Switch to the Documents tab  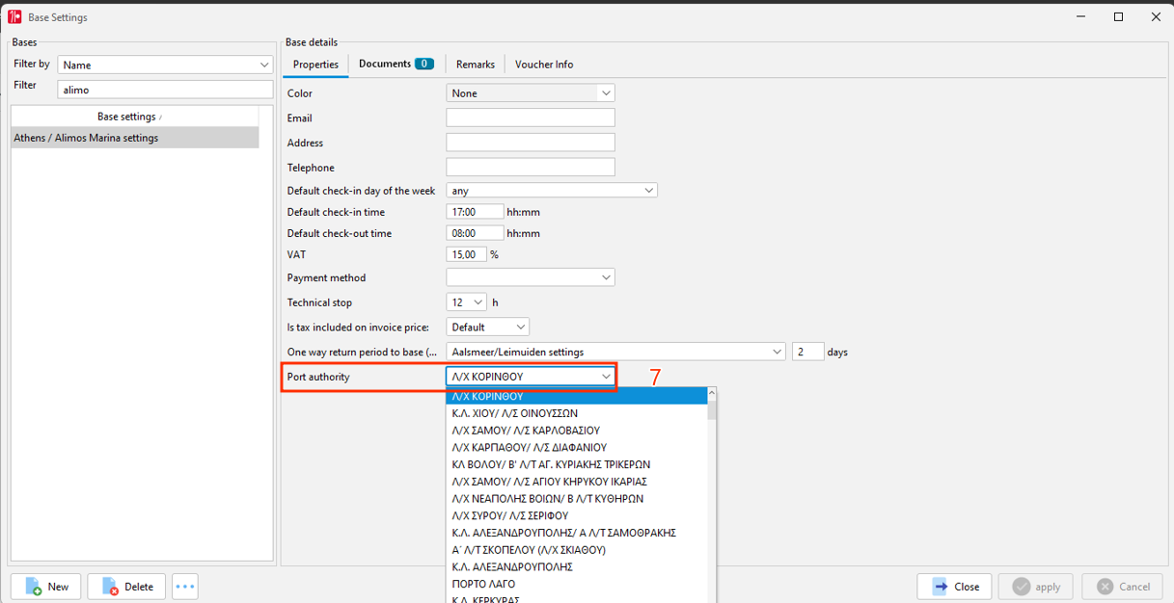pyautogui.click(x=396, y=65)
